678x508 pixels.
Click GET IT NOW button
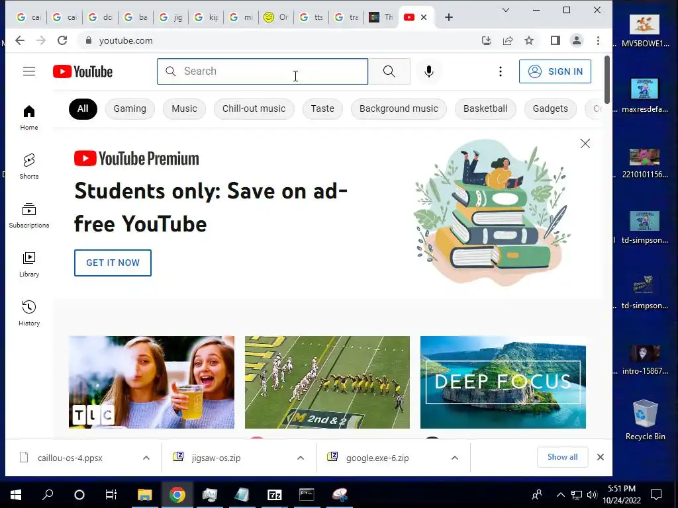113,263
